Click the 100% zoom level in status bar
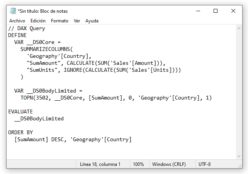 coord(138,164)
